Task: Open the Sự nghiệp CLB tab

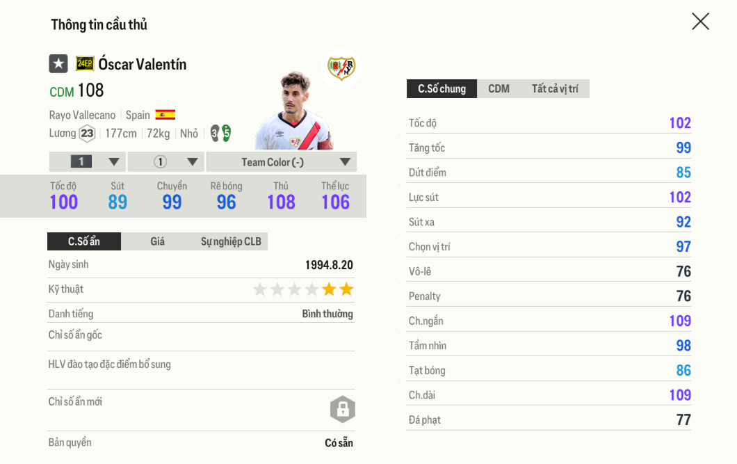Action: pyautogui.click(x=231, y=241)
